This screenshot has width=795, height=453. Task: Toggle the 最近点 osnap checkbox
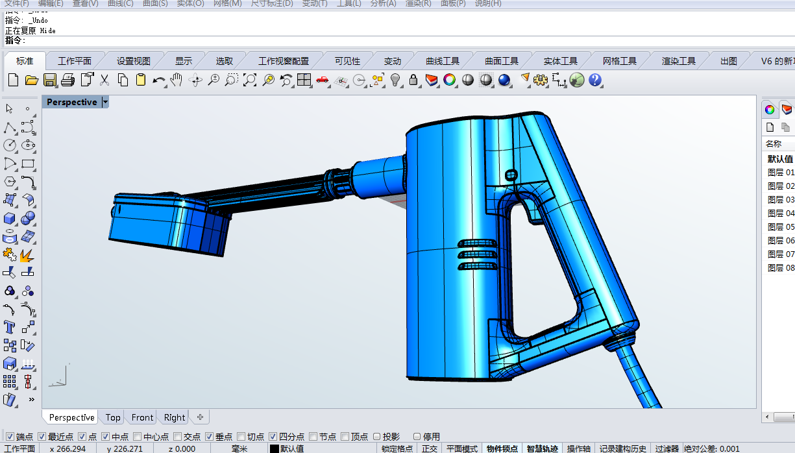(x=42, y=437)
